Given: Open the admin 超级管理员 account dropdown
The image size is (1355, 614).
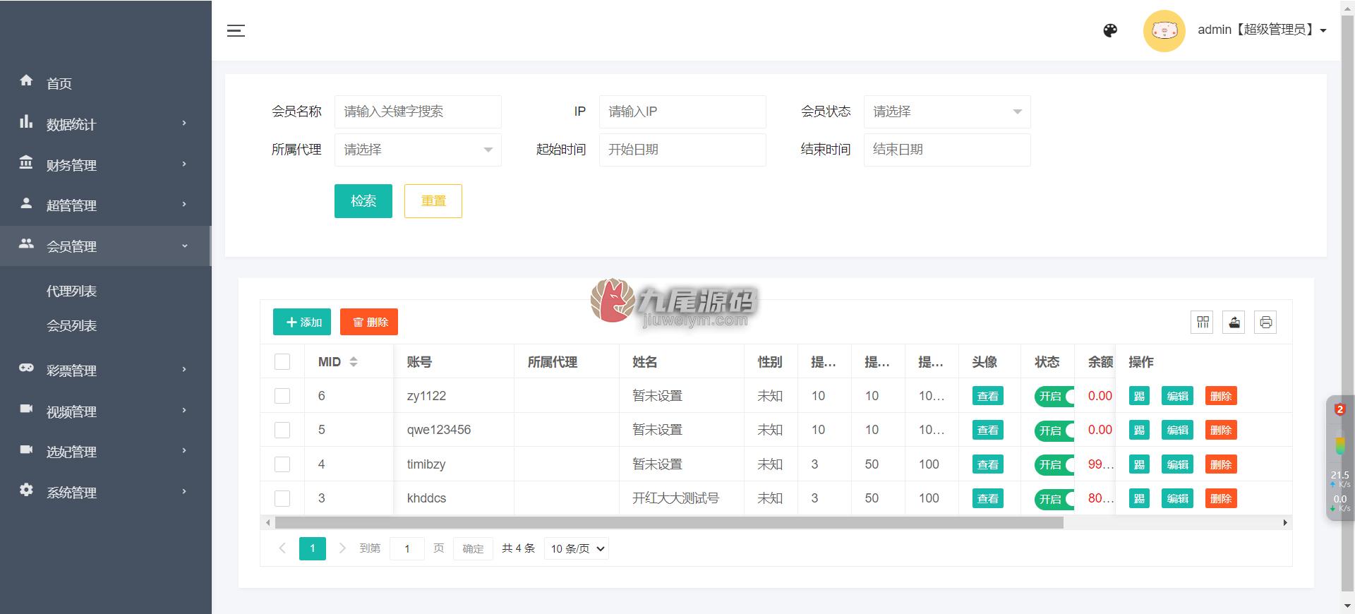Looking at the screenshot, I should (x=1262, y=30).
